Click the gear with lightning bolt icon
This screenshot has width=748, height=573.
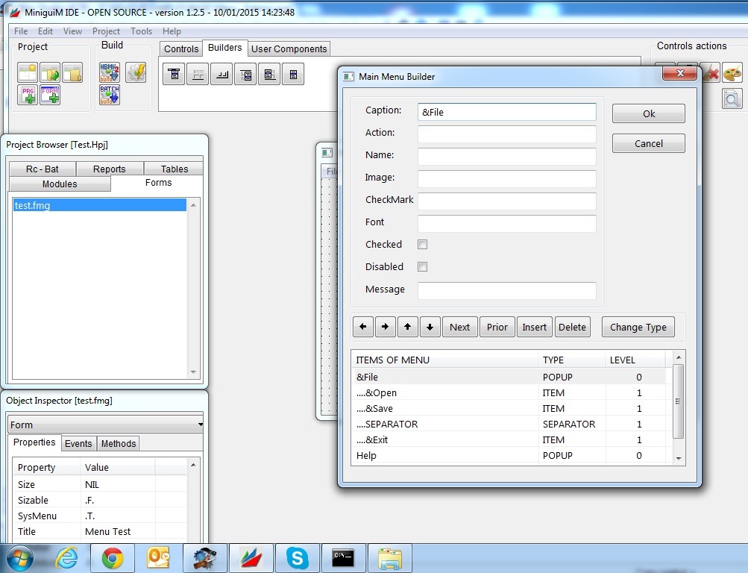[x=136, y=72]
